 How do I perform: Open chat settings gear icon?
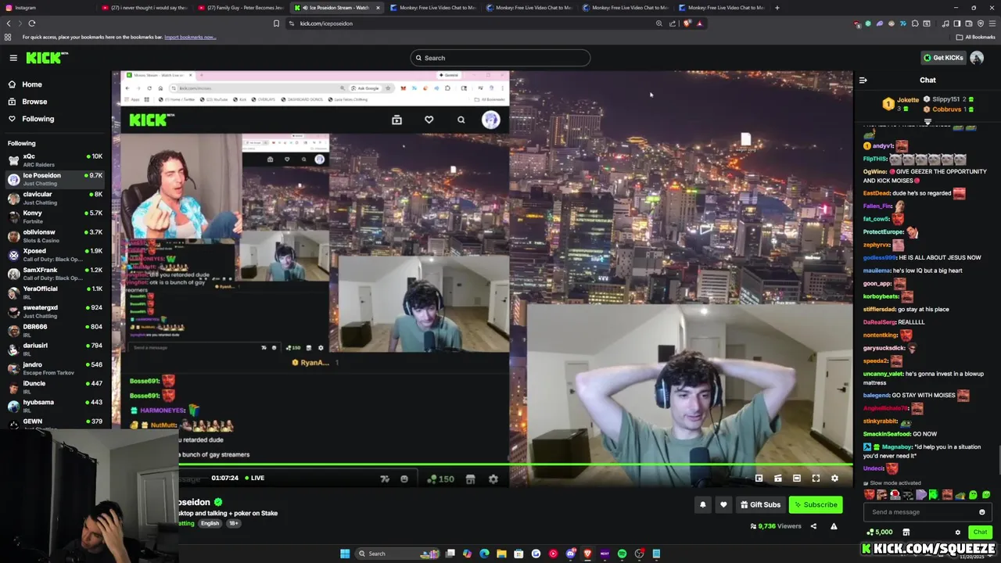click(957, 533)
